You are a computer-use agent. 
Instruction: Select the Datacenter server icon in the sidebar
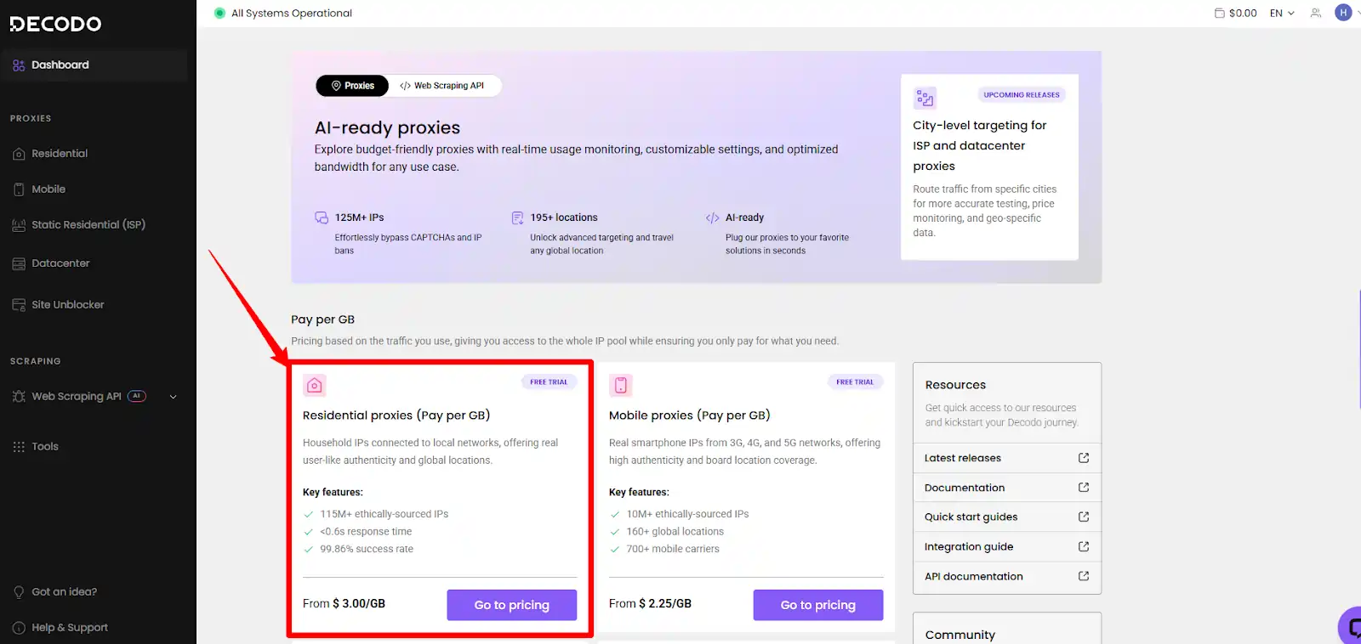19,263
